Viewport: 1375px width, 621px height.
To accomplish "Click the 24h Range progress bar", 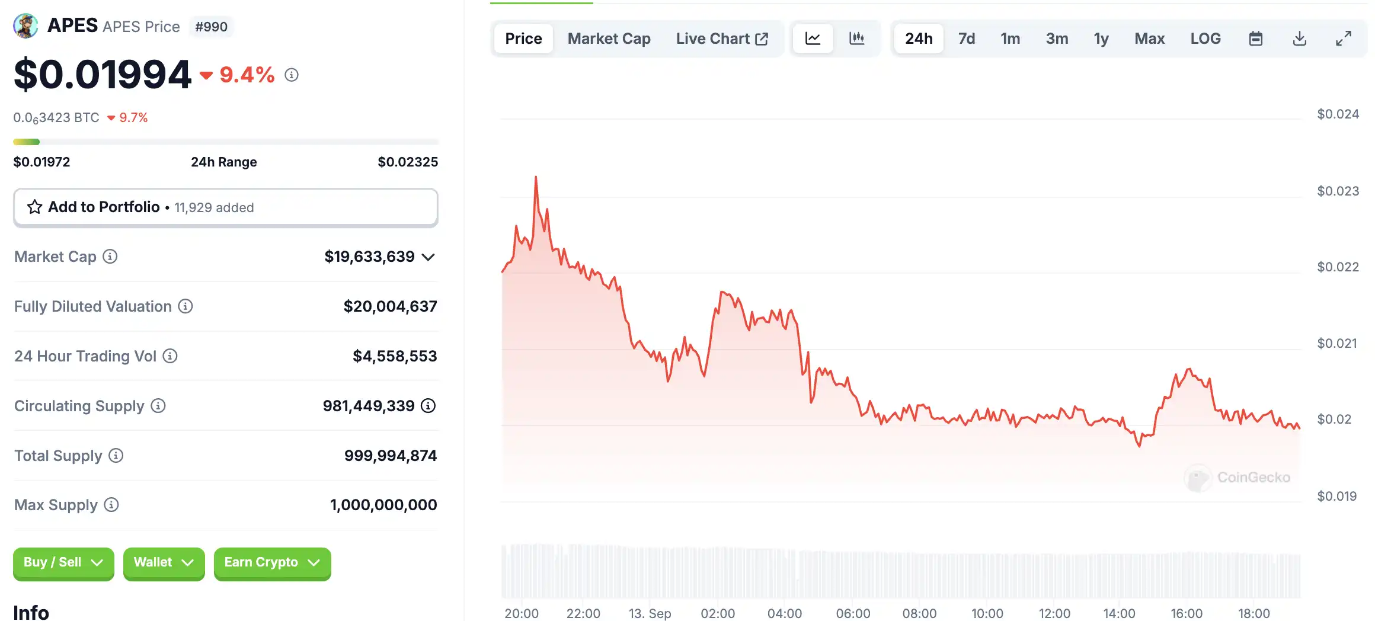I will coord(225,142).
